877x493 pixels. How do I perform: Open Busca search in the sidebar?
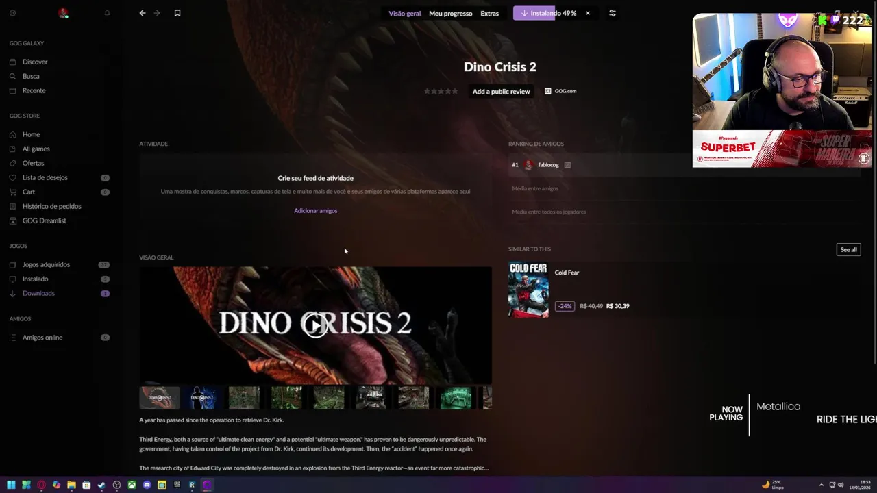tap(31, 76)
